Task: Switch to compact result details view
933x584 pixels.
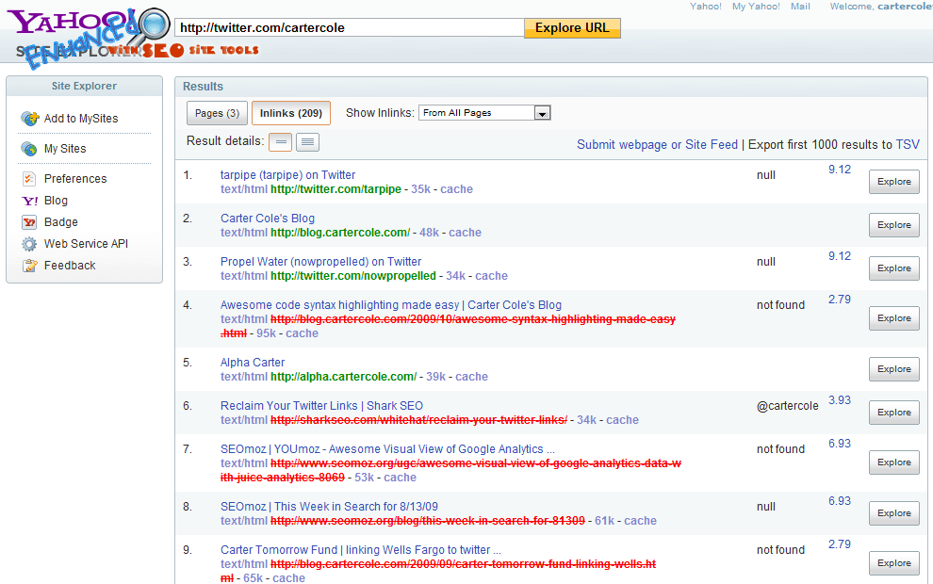Action: (x=280, y=142)
